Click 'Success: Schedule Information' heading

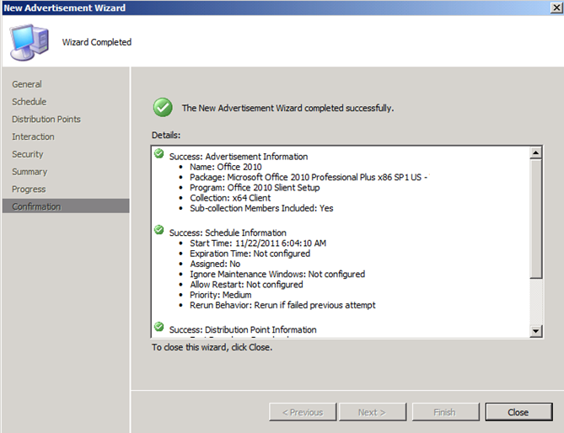[x=228, y=233]
